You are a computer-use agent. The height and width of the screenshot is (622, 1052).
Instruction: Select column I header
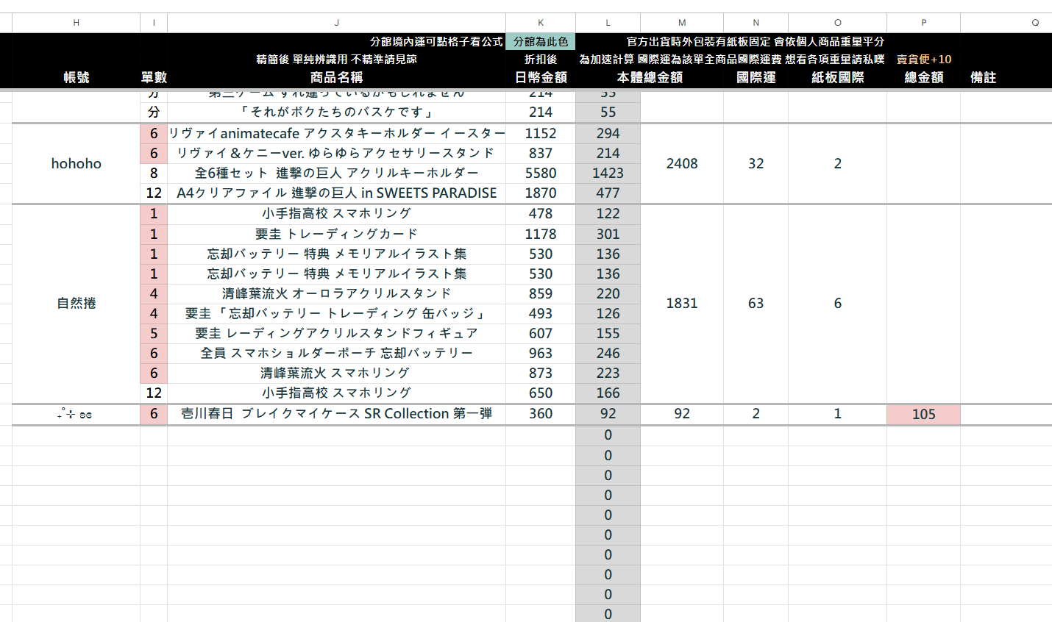pyautogui.click(x=154, y=23)
